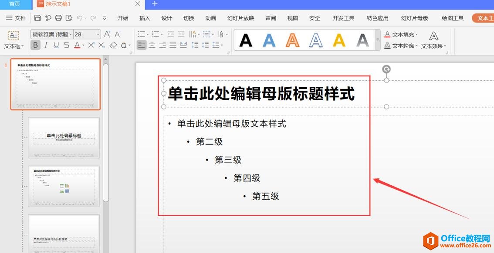Toggle center text alignment
The width and height of the screenshot is (494, 253).
[x=152, y=45]
